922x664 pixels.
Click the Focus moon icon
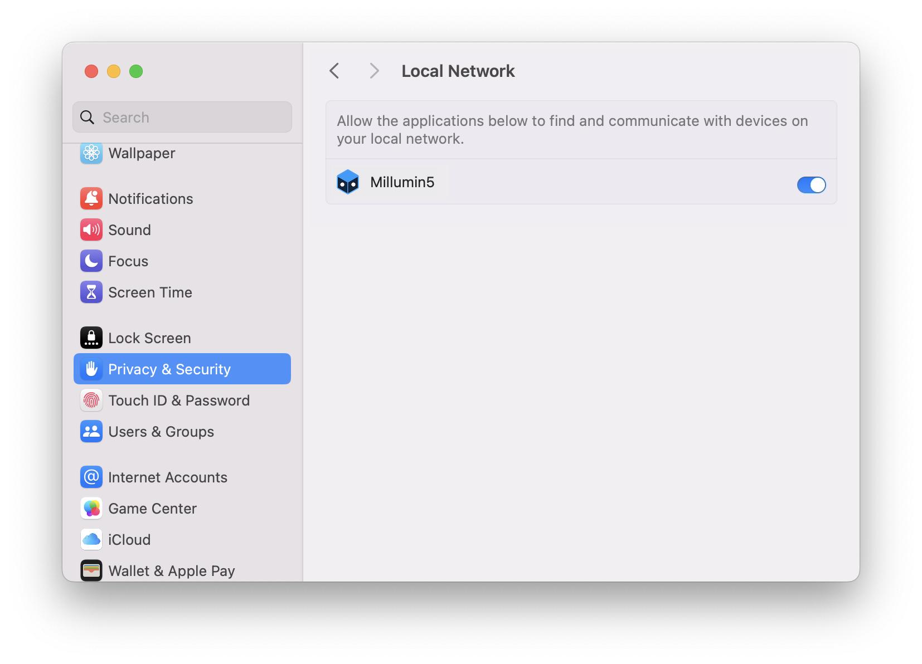[x=91, y=261]
